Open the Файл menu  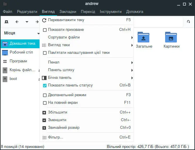[7, 12]
